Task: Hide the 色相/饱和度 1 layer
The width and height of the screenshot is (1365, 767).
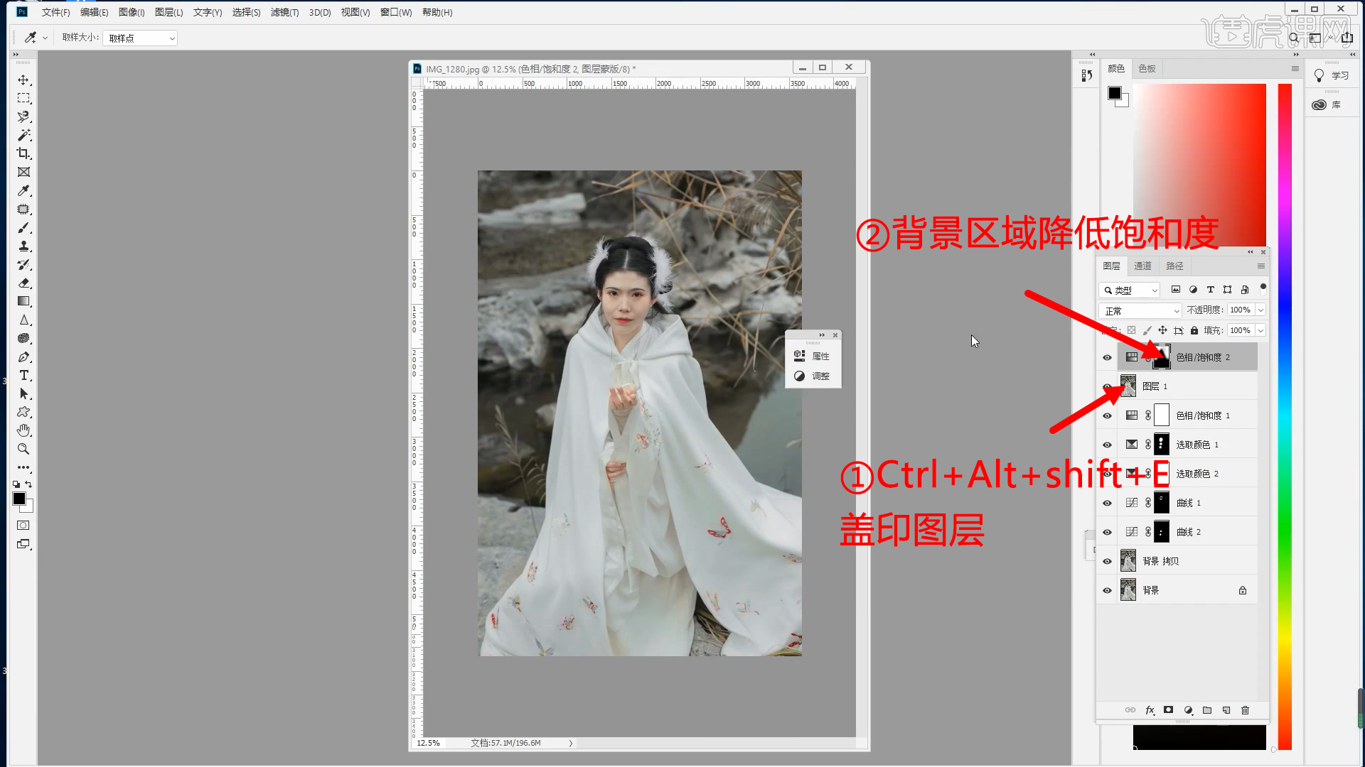Action: [x=1107, y=415]
